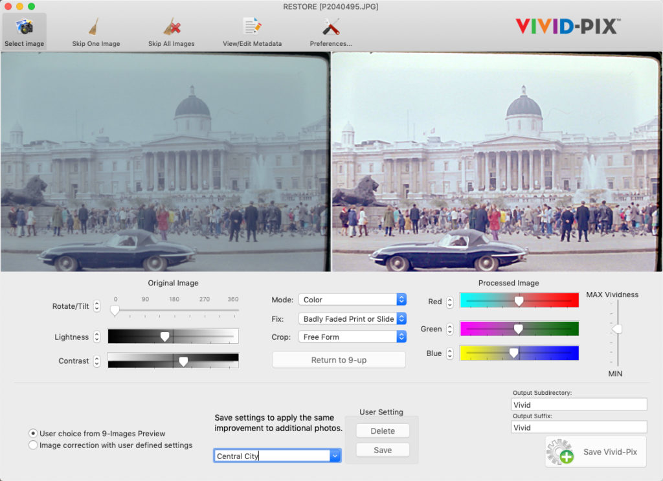Click the Rotate/Tilt slider handle
Viewport: 663px width, 481px height.
(115, 311)
